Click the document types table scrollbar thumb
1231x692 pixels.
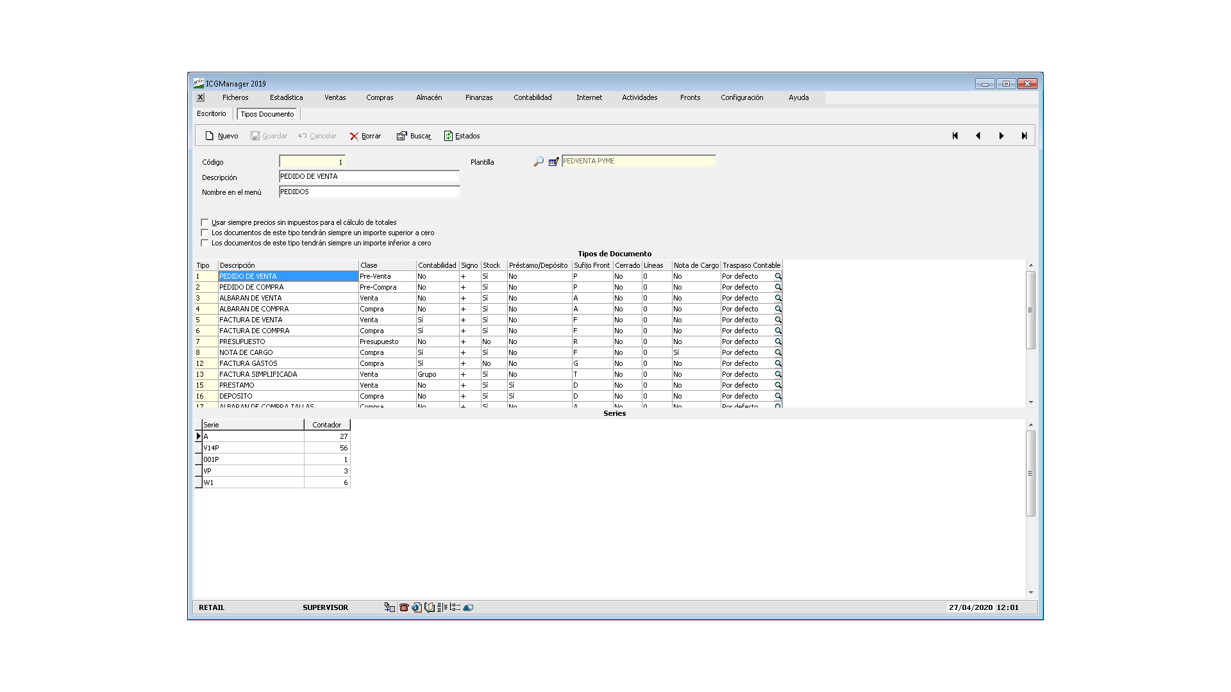tap(1030, 310)
